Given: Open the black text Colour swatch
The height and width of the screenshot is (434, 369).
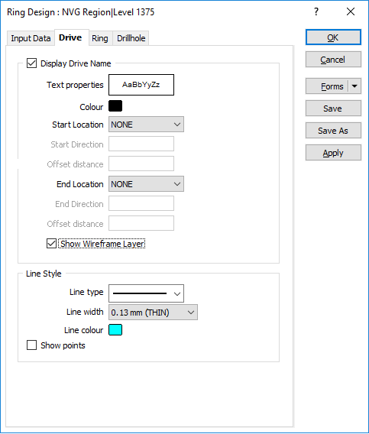Looking at the screenshot, I should click(115, 106).
